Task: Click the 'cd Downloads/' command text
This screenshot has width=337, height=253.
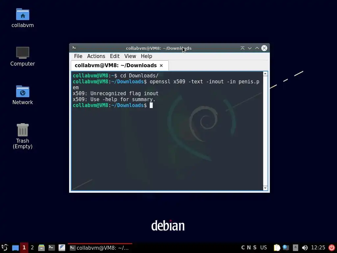Action: 139,76
